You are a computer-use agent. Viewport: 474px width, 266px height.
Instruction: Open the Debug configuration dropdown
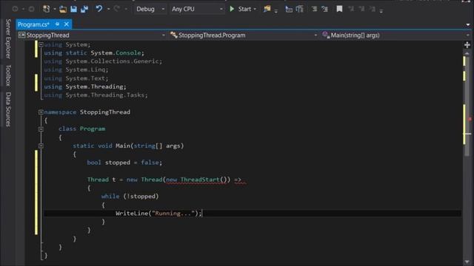pos(150,9)
